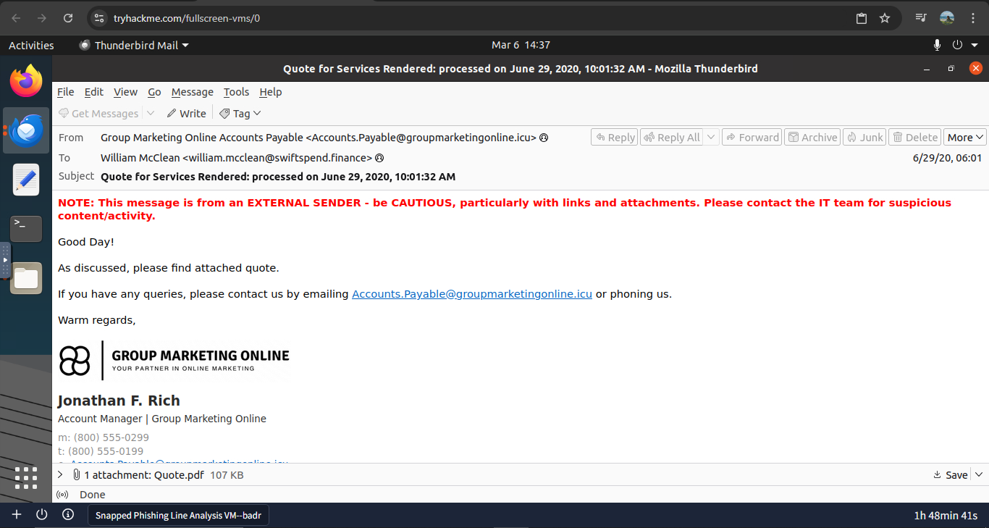Click the sender contact icon after groupmarketingonline.icu
The height and width of the screenshot is (528, 989).
(544, 138)
